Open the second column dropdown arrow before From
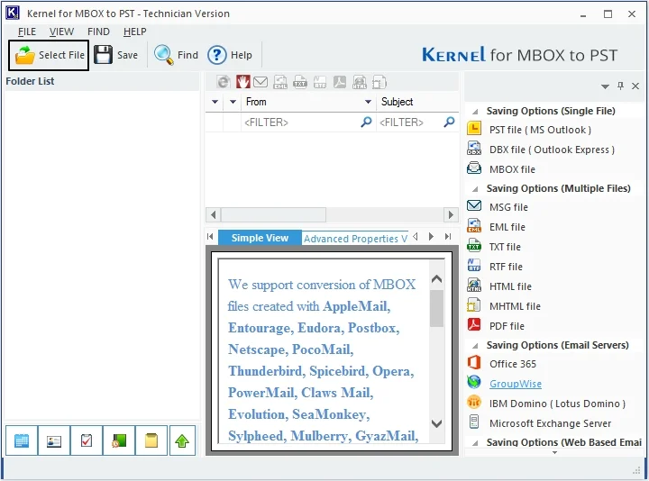Viewport: 649px width, 481px height. click(233, 102)
